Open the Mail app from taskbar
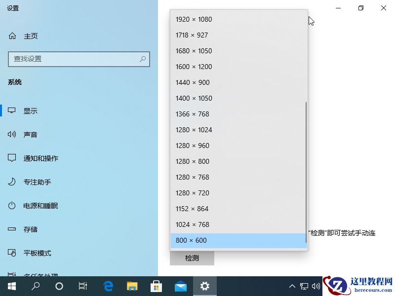The height and width of the screenshot is (296, 395). (x=180, y=286)
